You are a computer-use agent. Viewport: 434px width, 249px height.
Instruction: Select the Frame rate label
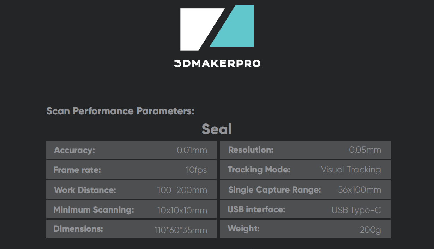77,170
